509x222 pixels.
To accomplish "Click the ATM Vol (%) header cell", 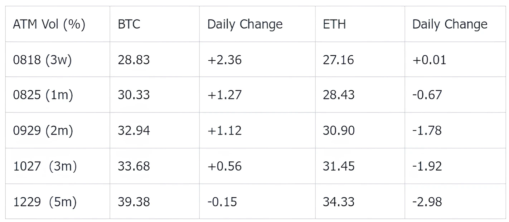I will [x=49, y=24].
